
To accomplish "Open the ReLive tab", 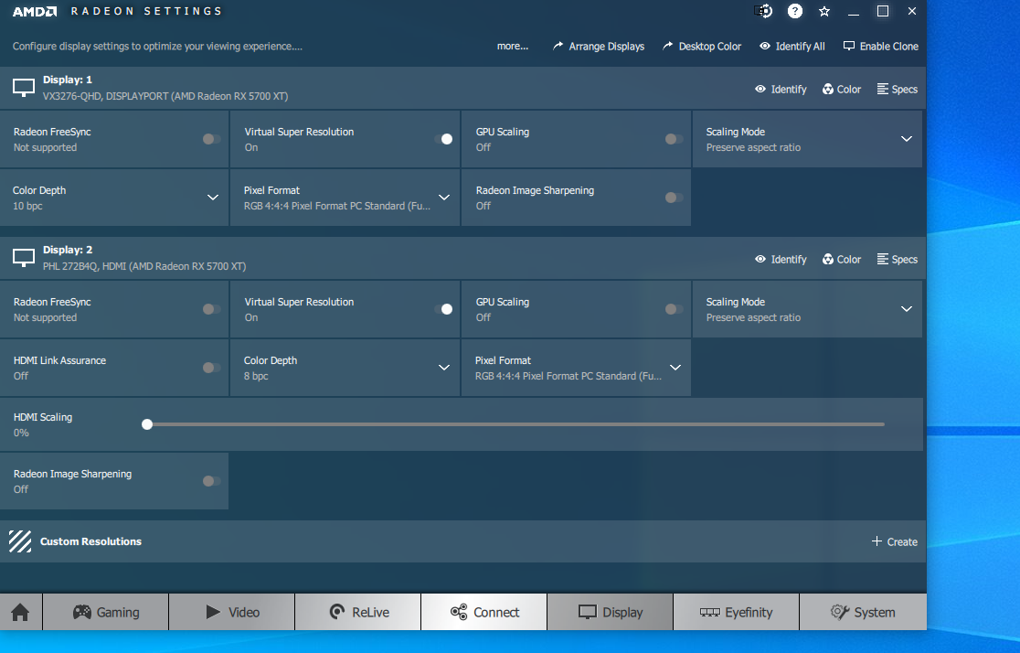I will (357, 612).
